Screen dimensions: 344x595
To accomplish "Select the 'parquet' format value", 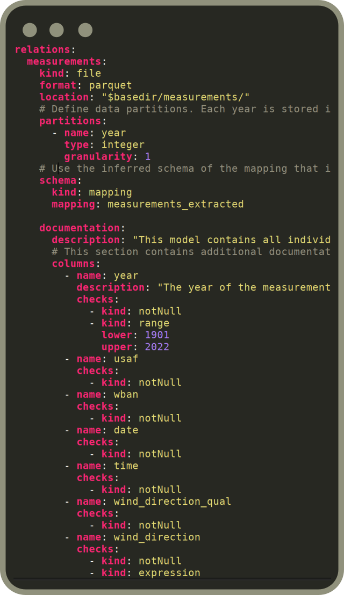I will (110, 85).
